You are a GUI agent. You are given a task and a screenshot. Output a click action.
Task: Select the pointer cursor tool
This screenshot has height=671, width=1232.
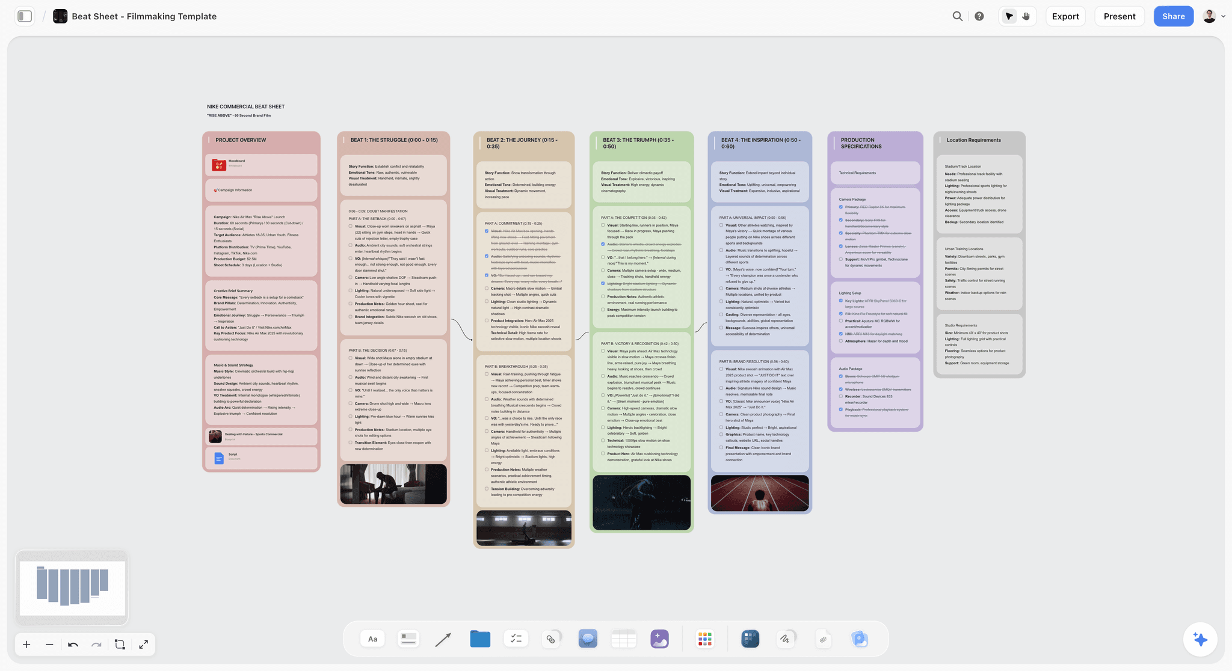[x=1009, y=16]
